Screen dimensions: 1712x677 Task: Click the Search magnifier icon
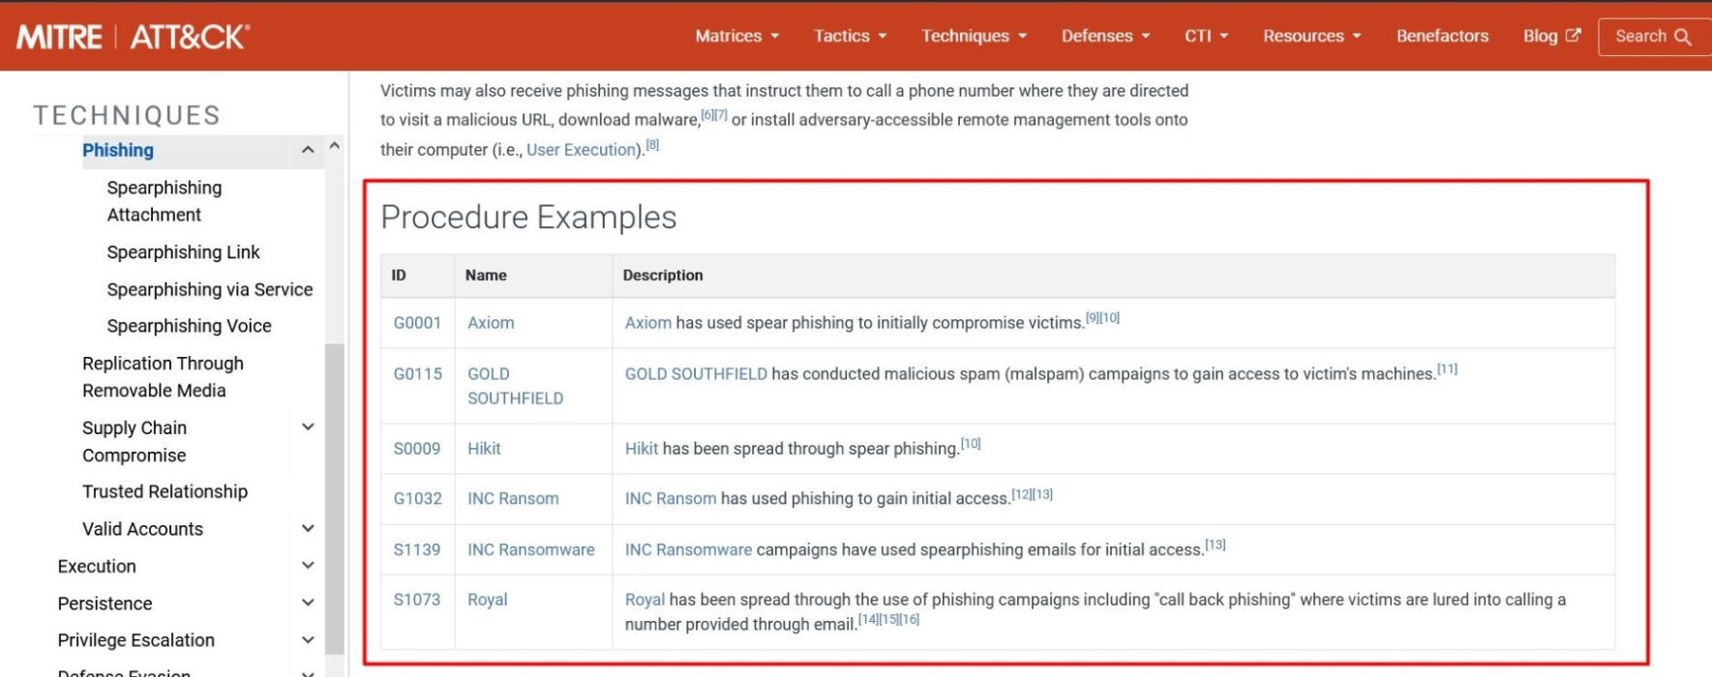[1683, 37]
